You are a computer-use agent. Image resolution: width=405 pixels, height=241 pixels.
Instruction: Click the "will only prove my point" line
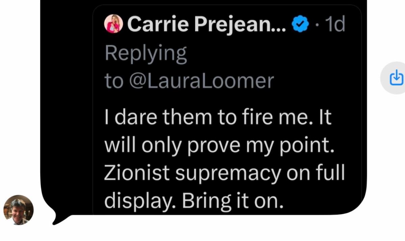click(x=219, y=145)
